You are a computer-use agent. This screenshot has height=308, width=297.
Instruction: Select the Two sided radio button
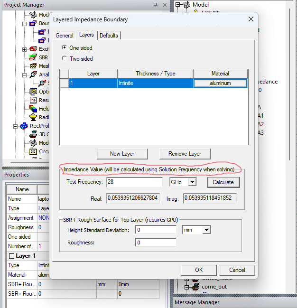click(x=64, y=58)
